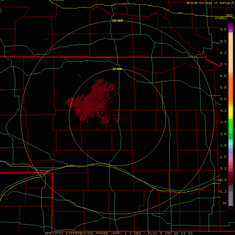Click the Specific Differential Phase caption at the bottom
Image resolution: width=235 pixels, height=235 pixels.
tap(119, 233)
